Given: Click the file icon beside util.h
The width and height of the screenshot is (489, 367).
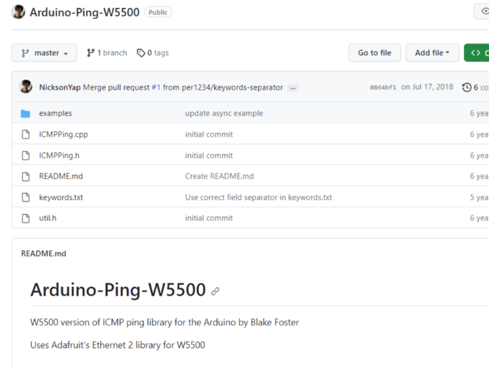Looking at the screenshot, I should (x=26, y=218).
